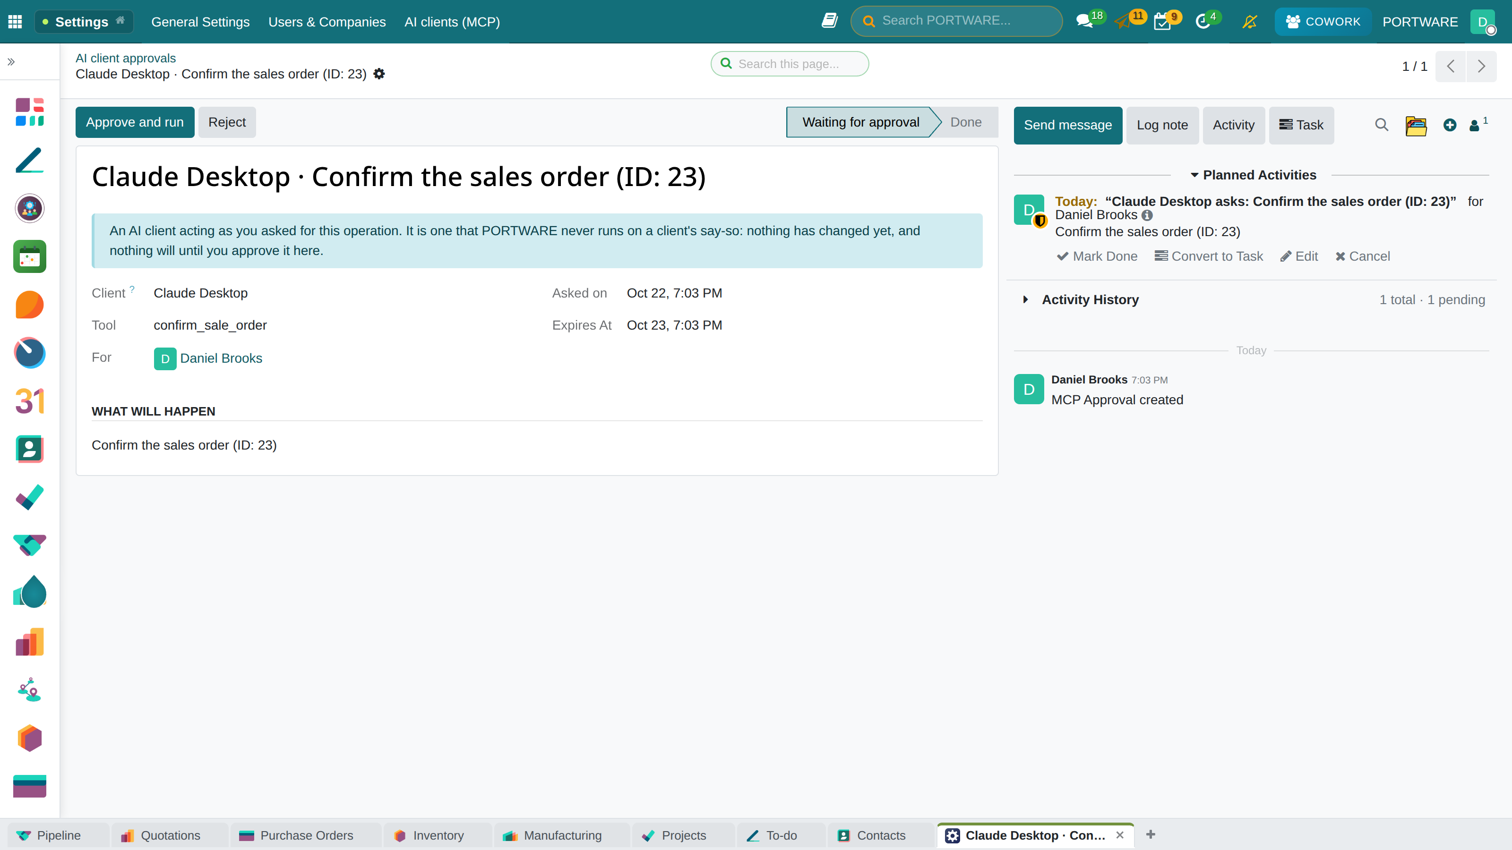Click the plus circle icon in chatter
The image size is (1512, 850).
coord(1449,125)
